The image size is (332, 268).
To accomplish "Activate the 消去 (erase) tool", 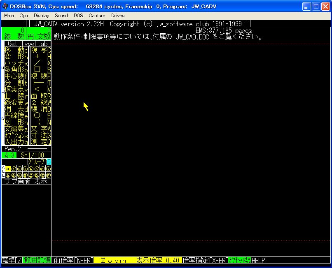I will click(14, 109).
